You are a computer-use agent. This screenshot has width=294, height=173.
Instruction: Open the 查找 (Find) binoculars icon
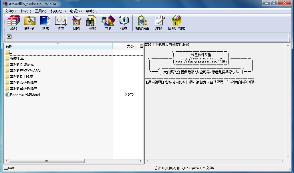[x=92, y=23]
